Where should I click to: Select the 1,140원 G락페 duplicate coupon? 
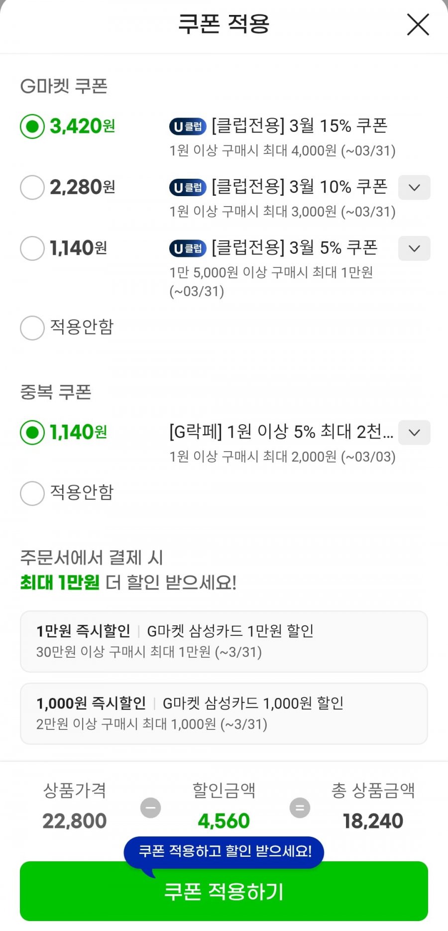pyautogui.click(x=32, y=432)
